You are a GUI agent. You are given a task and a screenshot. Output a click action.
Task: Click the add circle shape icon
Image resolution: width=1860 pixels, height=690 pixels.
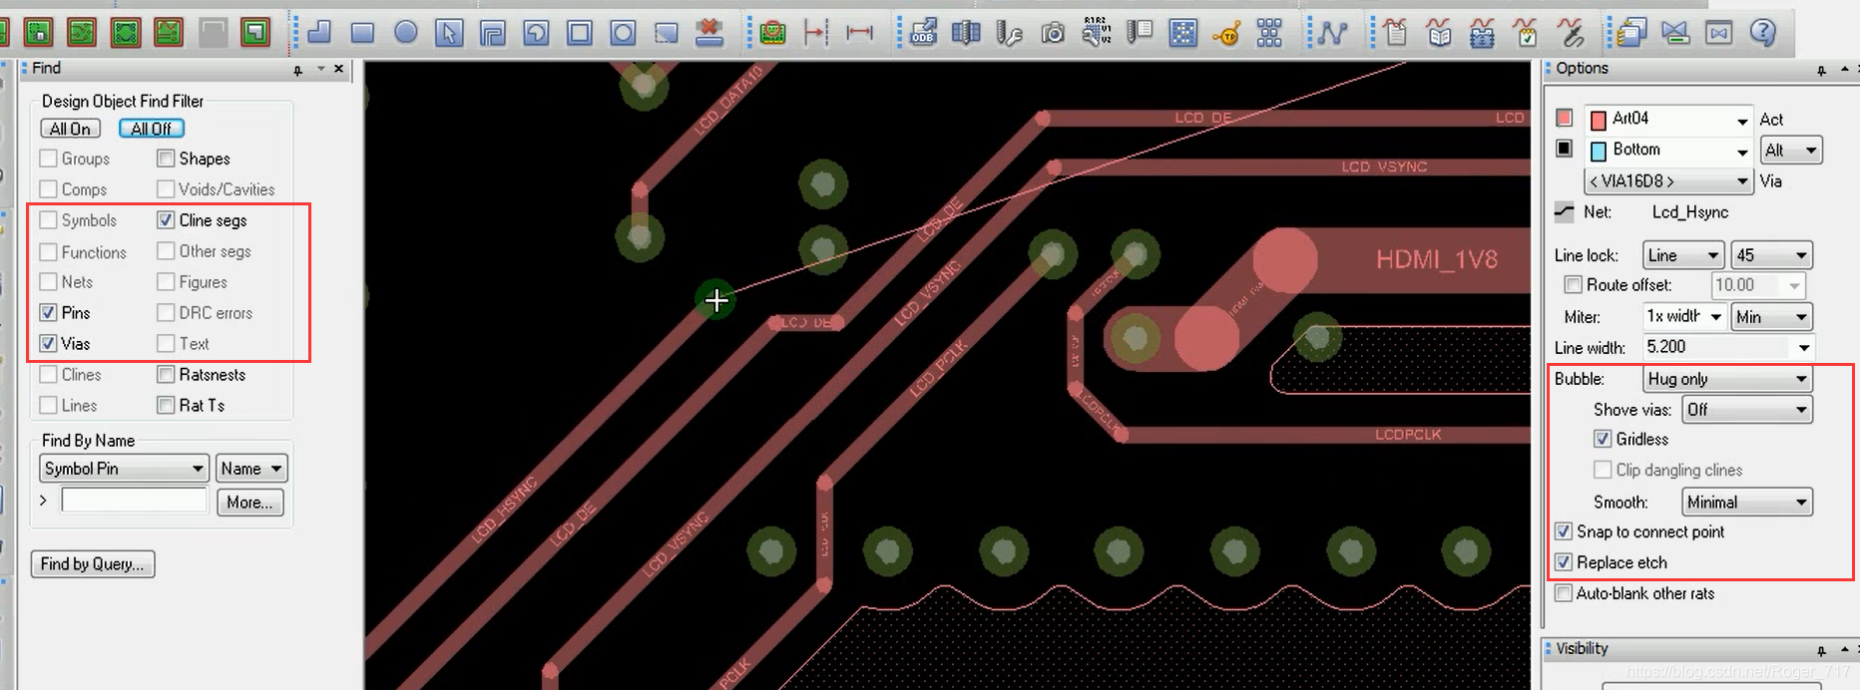tap(405, 33)
